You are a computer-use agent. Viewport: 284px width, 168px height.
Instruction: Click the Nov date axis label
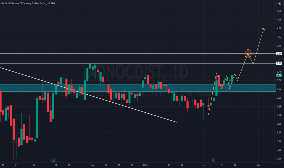35,165
